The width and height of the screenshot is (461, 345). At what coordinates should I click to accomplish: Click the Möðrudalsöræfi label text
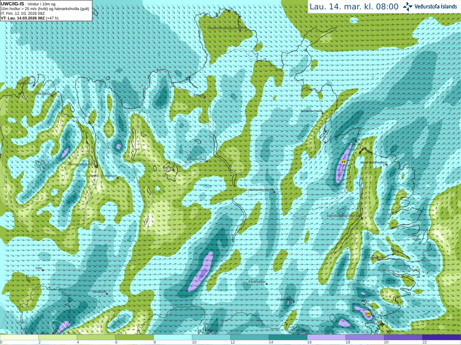[x=261, y=190]
